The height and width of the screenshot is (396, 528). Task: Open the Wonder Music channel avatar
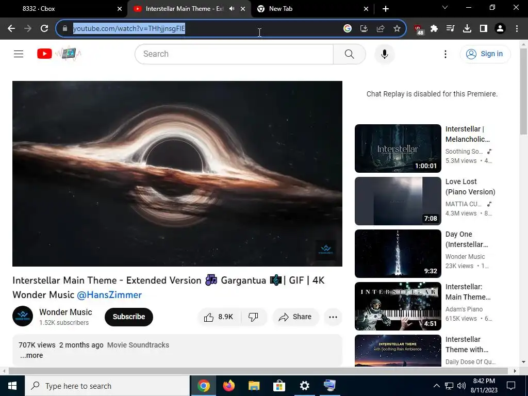coord(23,316)
